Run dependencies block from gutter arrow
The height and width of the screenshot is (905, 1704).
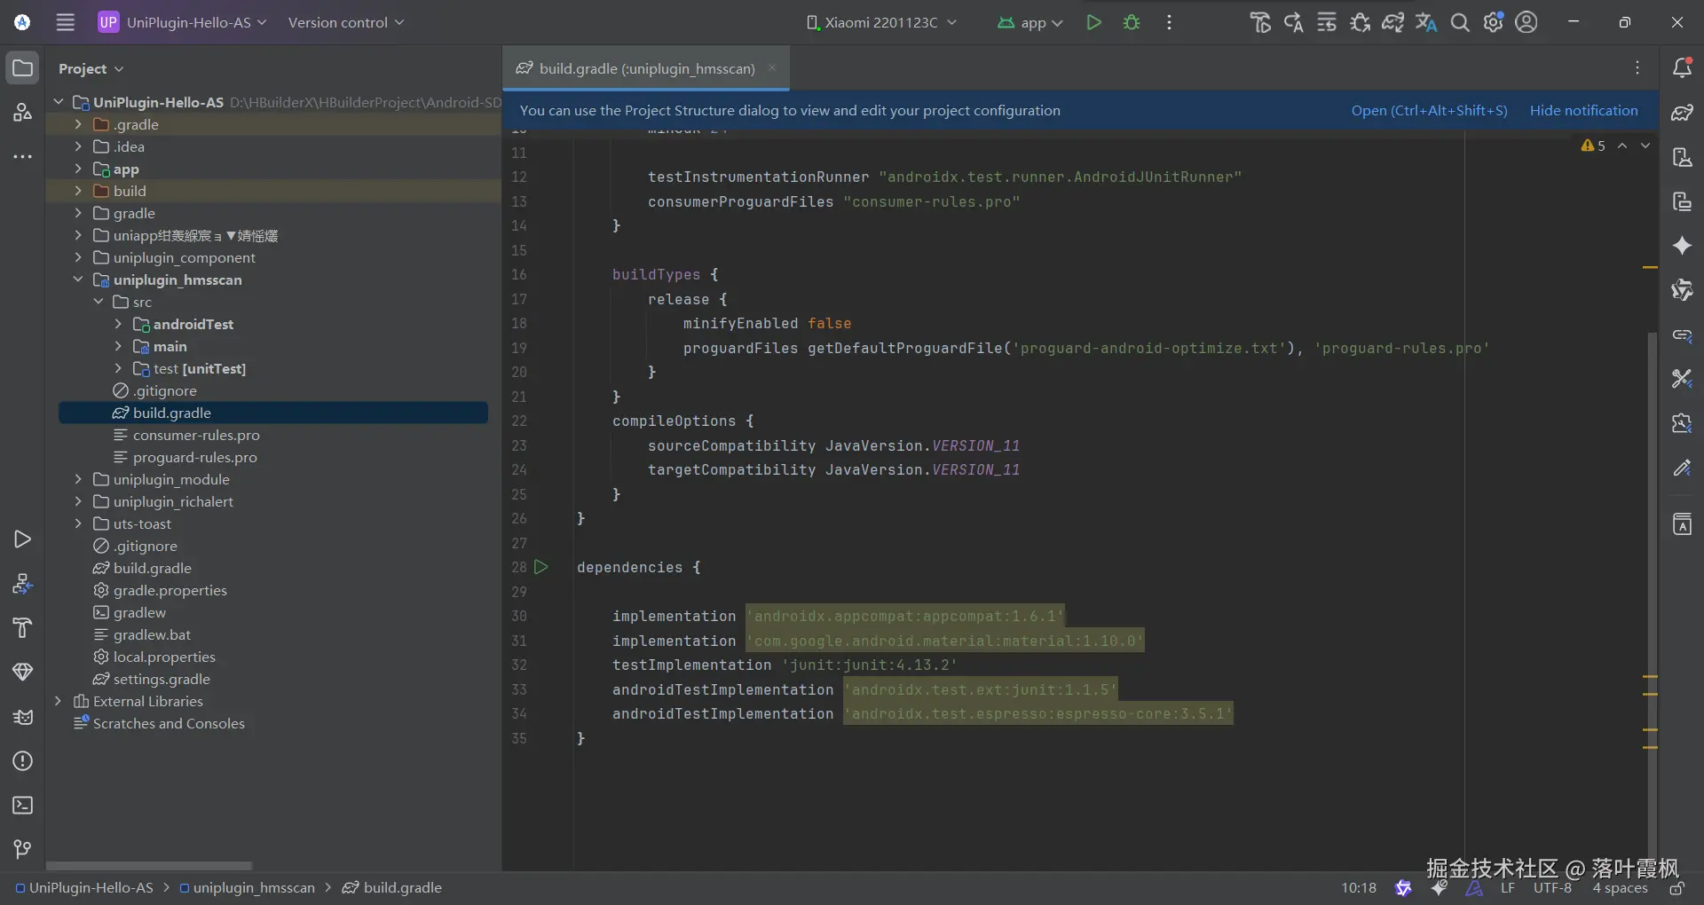[541, 567]
